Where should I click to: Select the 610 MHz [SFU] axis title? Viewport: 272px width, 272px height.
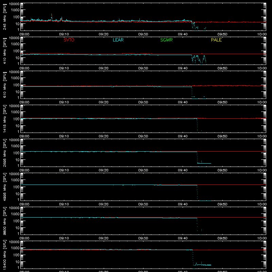tap(4, 85)
